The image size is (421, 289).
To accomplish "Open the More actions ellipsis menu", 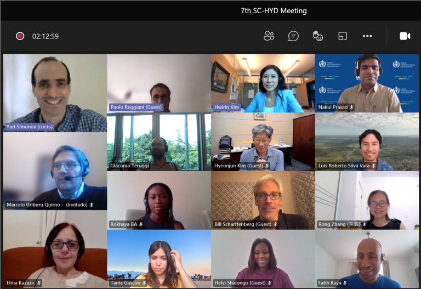I will pos(367,36).
